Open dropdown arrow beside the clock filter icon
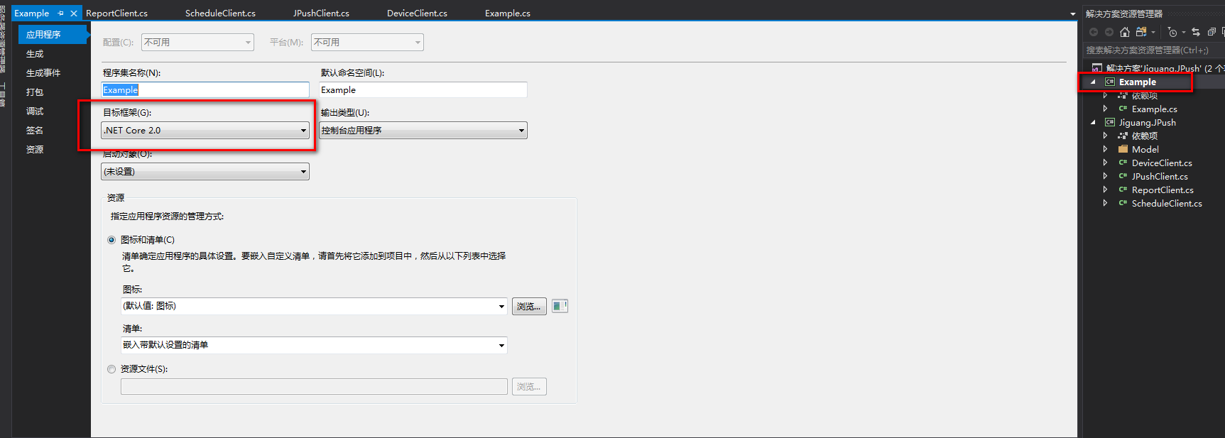This screenshot has width=1225, height=438. pos(1184,32)
